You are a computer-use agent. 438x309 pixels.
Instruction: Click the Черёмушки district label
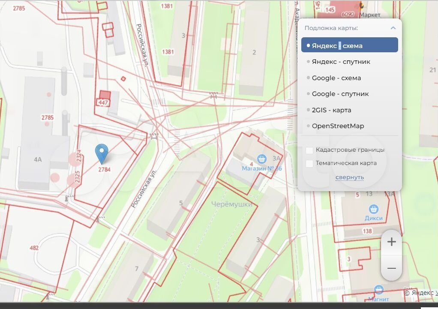coord(231,204)
